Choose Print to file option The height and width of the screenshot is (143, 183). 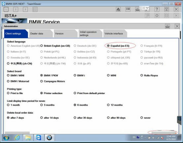[x=15, y=93]
